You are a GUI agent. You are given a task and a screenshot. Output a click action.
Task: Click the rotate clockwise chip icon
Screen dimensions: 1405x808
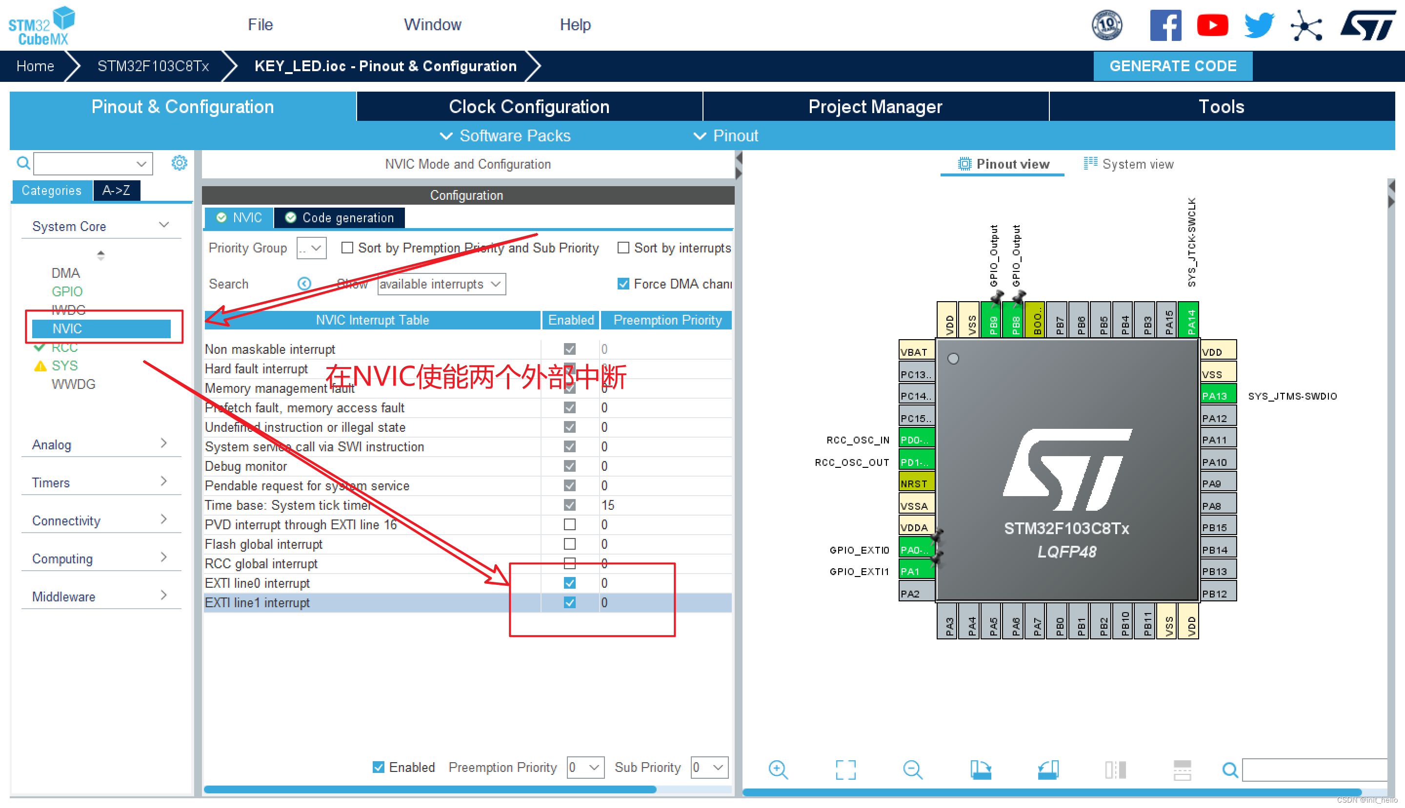980,769
